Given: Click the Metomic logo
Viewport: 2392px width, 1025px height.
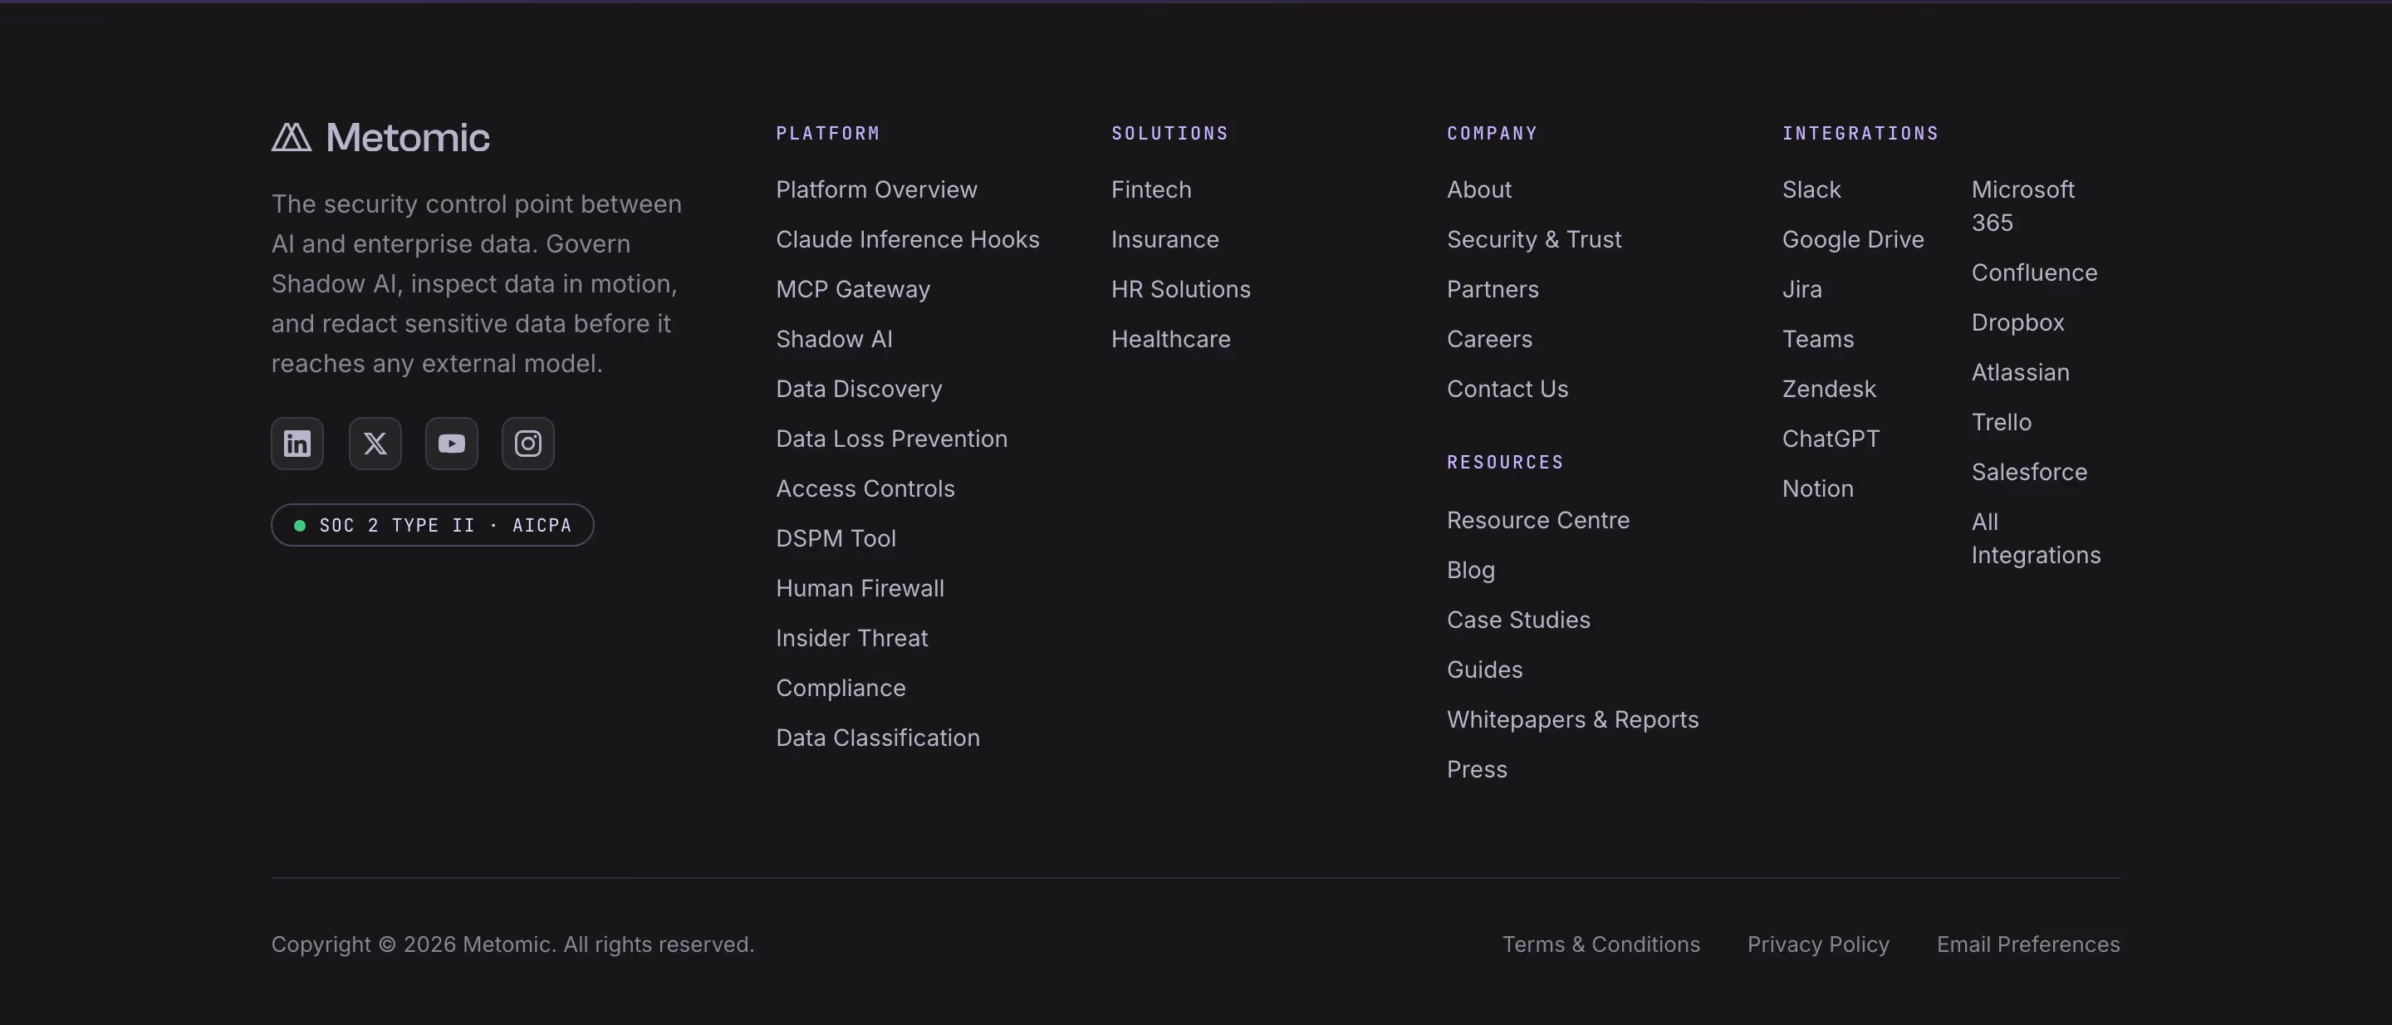Looking at the screenshot, I should (x=380, y=137).
